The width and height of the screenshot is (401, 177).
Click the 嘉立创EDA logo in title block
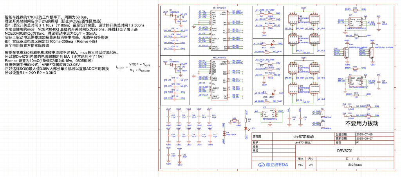(270, 165)
